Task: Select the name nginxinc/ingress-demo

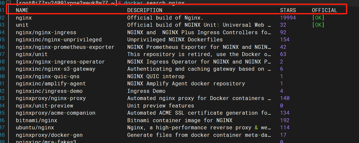Action: click(49, 91)
